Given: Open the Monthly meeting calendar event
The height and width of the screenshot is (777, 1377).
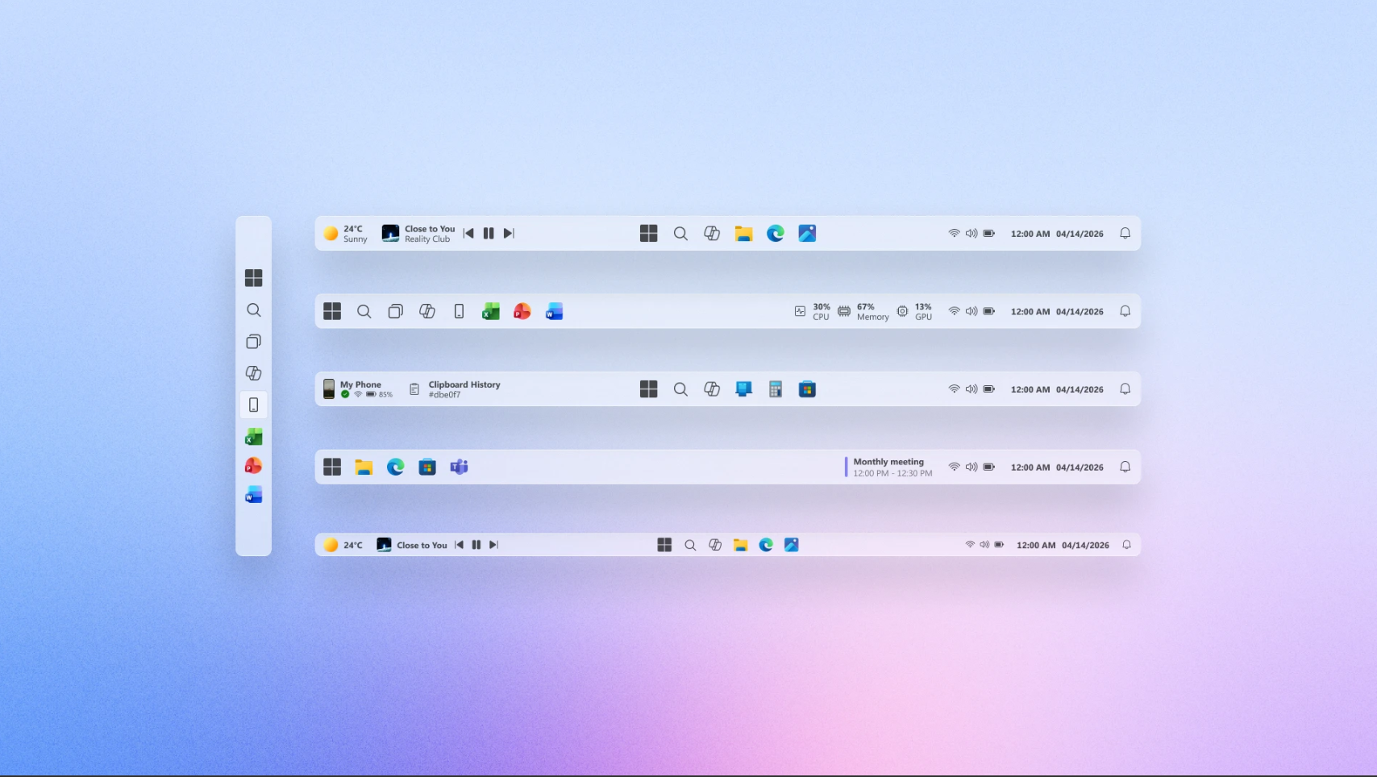Looking at the screenshot, I should coord(890,467).
